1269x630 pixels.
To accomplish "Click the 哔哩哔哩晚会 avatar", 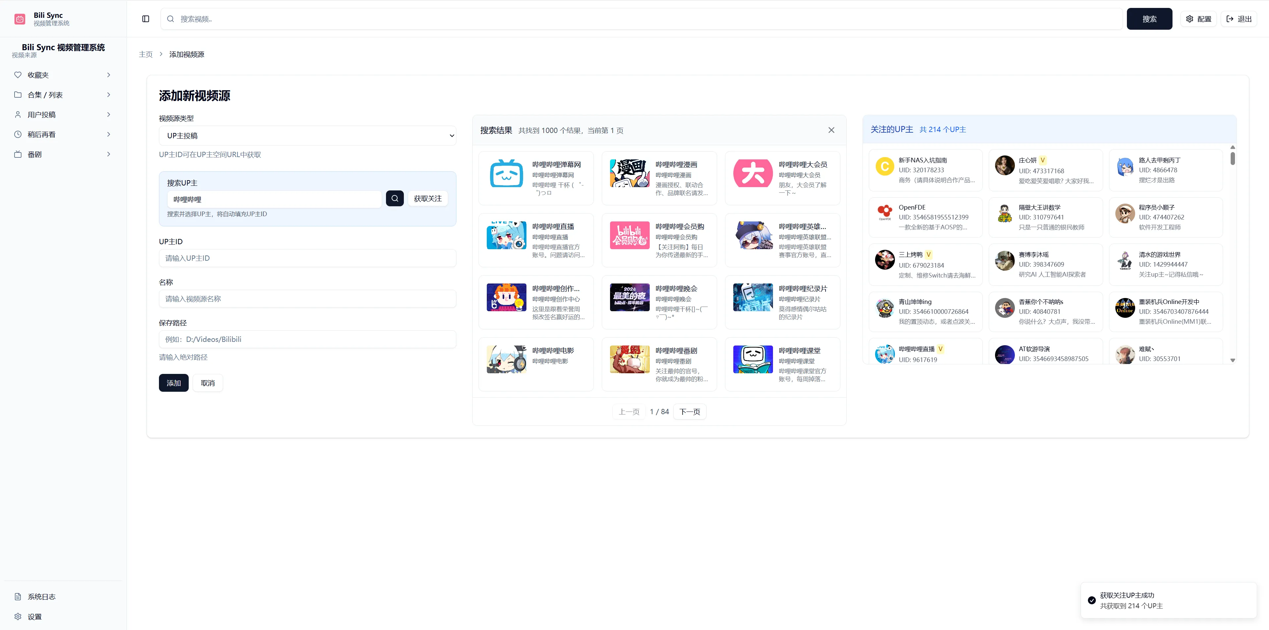I will pos(630,297).
